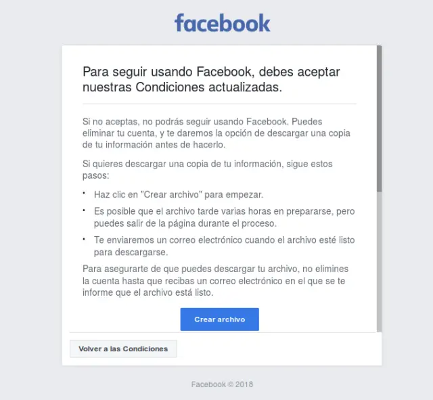This screenshot has width=433, height=400.
Task: Click the heading about Condiciones actualizadas
Action: 211,80
